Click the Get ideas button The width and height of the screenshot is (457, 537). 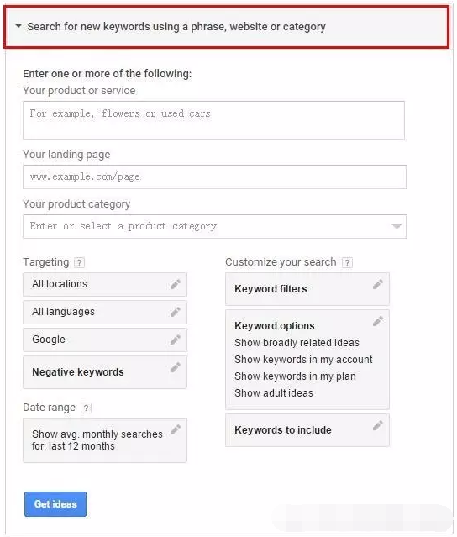(x=55, y=503)
